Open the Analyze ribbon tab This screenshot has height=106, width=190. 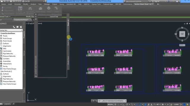click(x=33, y=4)
